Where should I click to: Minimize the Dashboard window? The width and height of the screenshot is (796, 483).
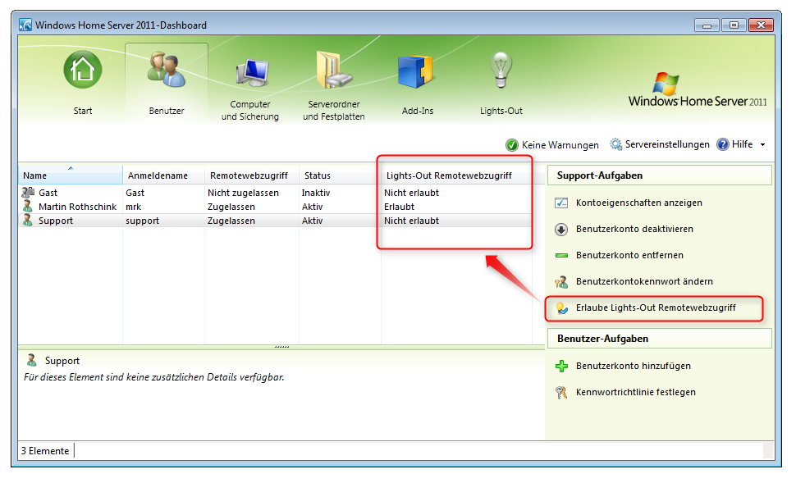[707, 25]
